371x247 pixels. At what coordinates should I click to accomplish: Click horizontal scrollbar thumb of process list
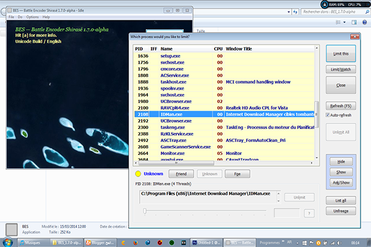[176, 163]
